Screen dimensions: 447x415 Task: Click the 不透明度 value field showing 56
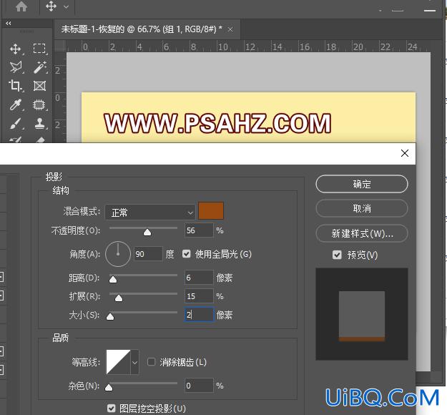199,230
